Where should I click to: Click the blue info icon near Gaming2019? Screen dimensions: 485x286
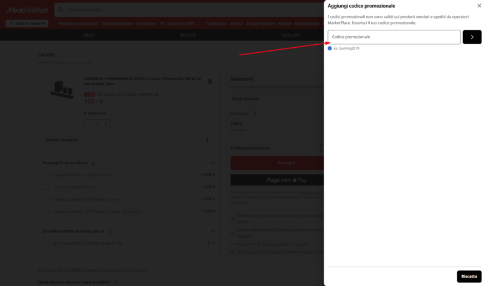[330, 48]
